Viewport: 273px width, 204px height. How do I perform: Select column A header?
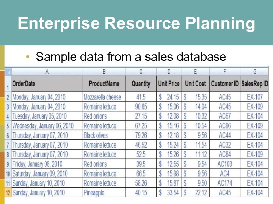(x=47, y=71)
